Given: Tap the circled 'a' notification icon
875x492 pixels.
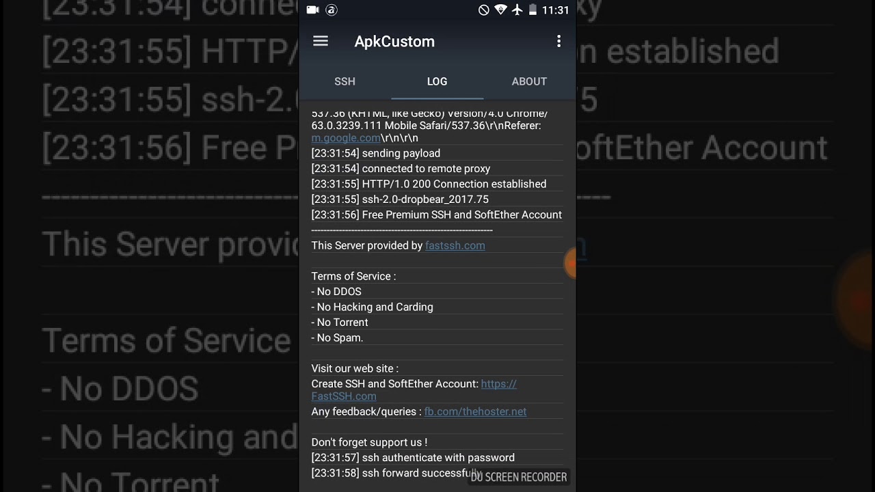Looking at the screenshot, I should [332, 10].
